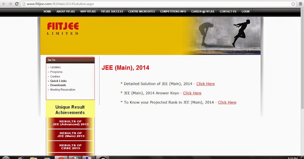This screenshot has height=159, width=304.
Task: Click the FIITJEE Limited logo
Action: 63,29
